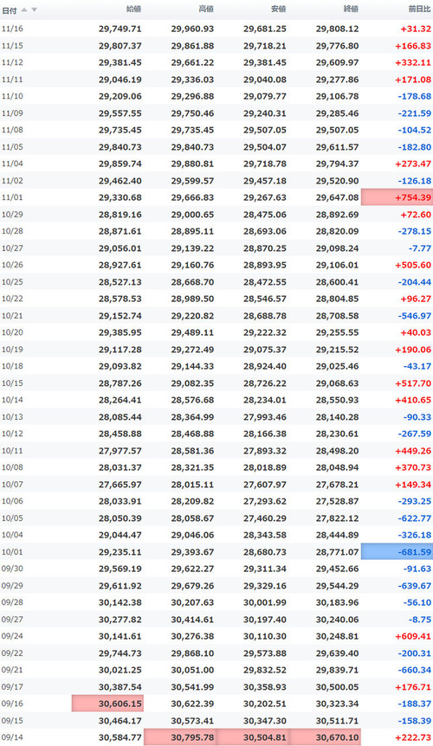Click the highlighted 30,795.78 high price
Viewport: 433px width, 746px height.
[180, 737]
